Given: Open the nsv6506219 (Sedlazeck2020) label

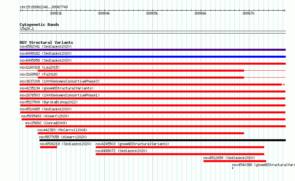Looking at the screenshot, I should click(x=66, y=144).
